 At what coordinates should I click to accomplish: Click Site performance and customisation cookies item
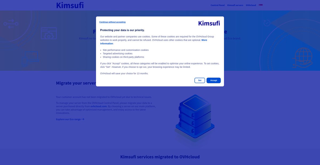coord(126,50)
